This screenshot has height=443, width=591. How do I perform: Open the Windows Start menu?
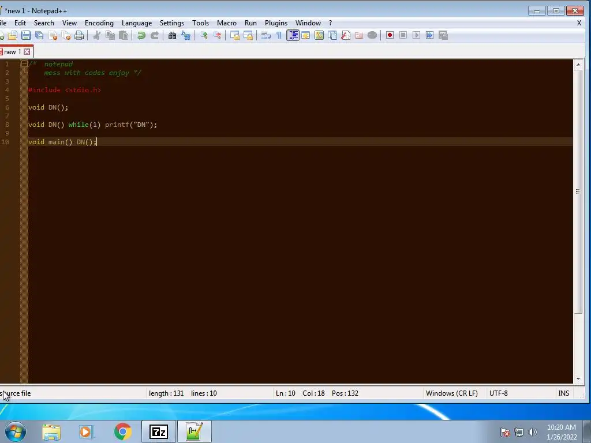click(16, 431)
